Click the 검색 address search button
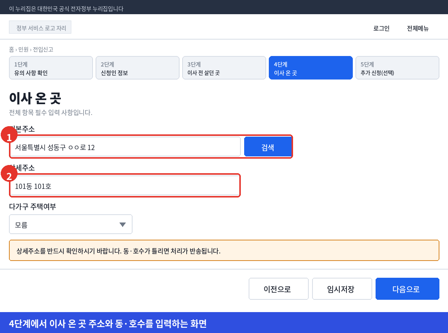 [268, 147]
